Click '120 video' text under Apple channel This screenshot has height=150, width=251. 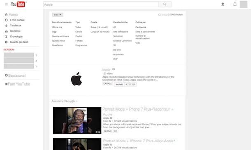tap(107, 74)
